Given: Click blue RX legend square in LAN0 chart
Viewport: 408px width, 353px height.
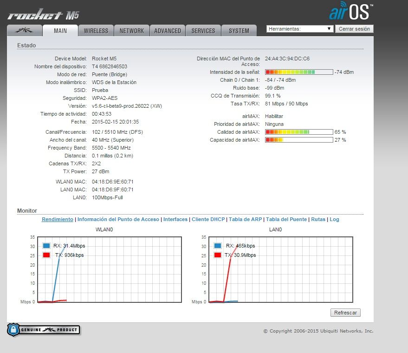Looking at the screenshot, I should [218, 246].
